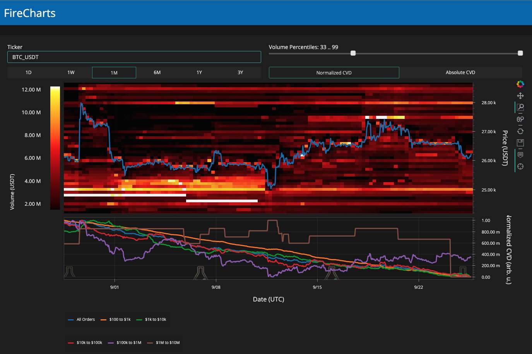Select the 6M period button

[156, 72]
